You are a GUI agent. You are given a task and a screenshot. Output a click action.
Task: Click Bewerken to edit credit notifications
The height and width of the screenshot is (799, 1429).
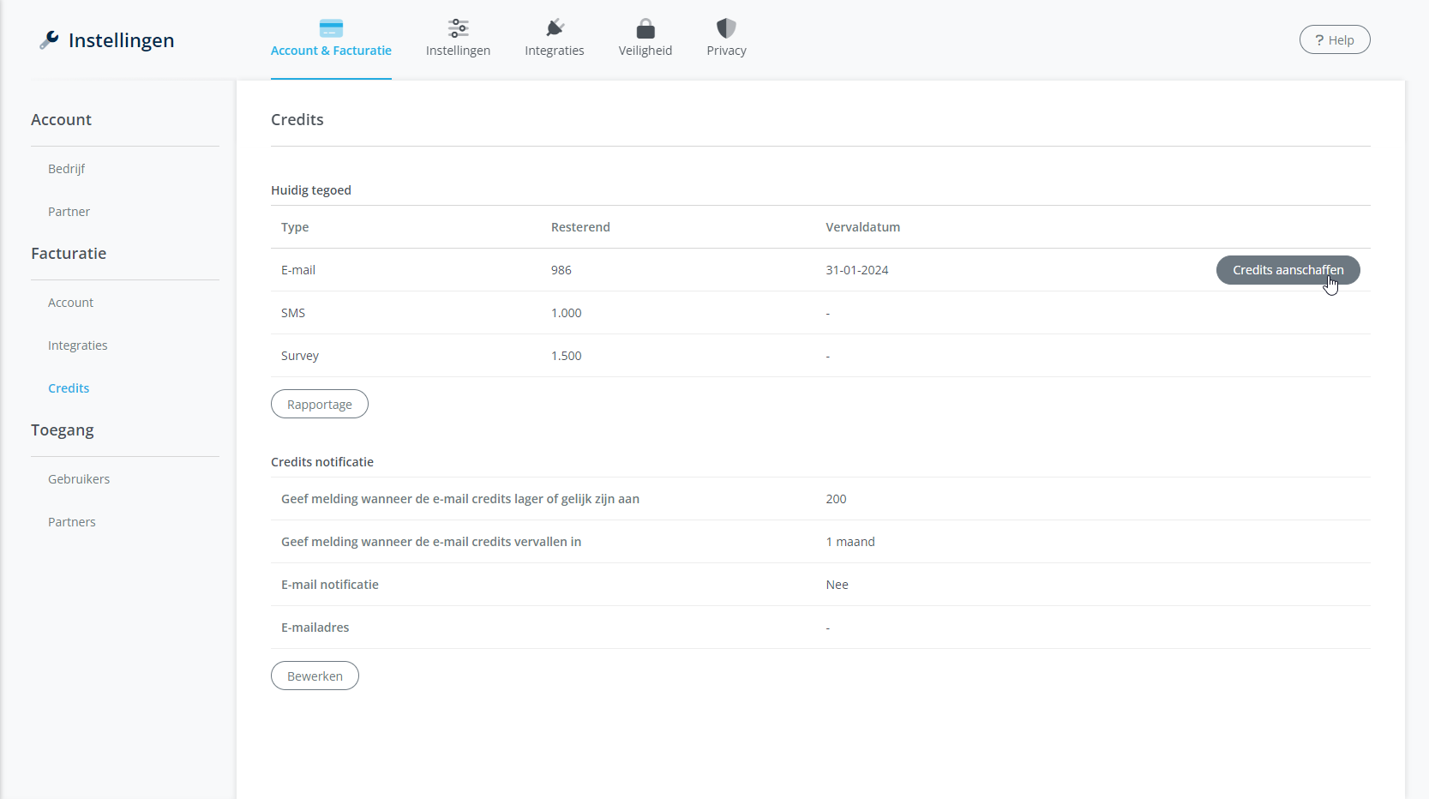point(315,676)
